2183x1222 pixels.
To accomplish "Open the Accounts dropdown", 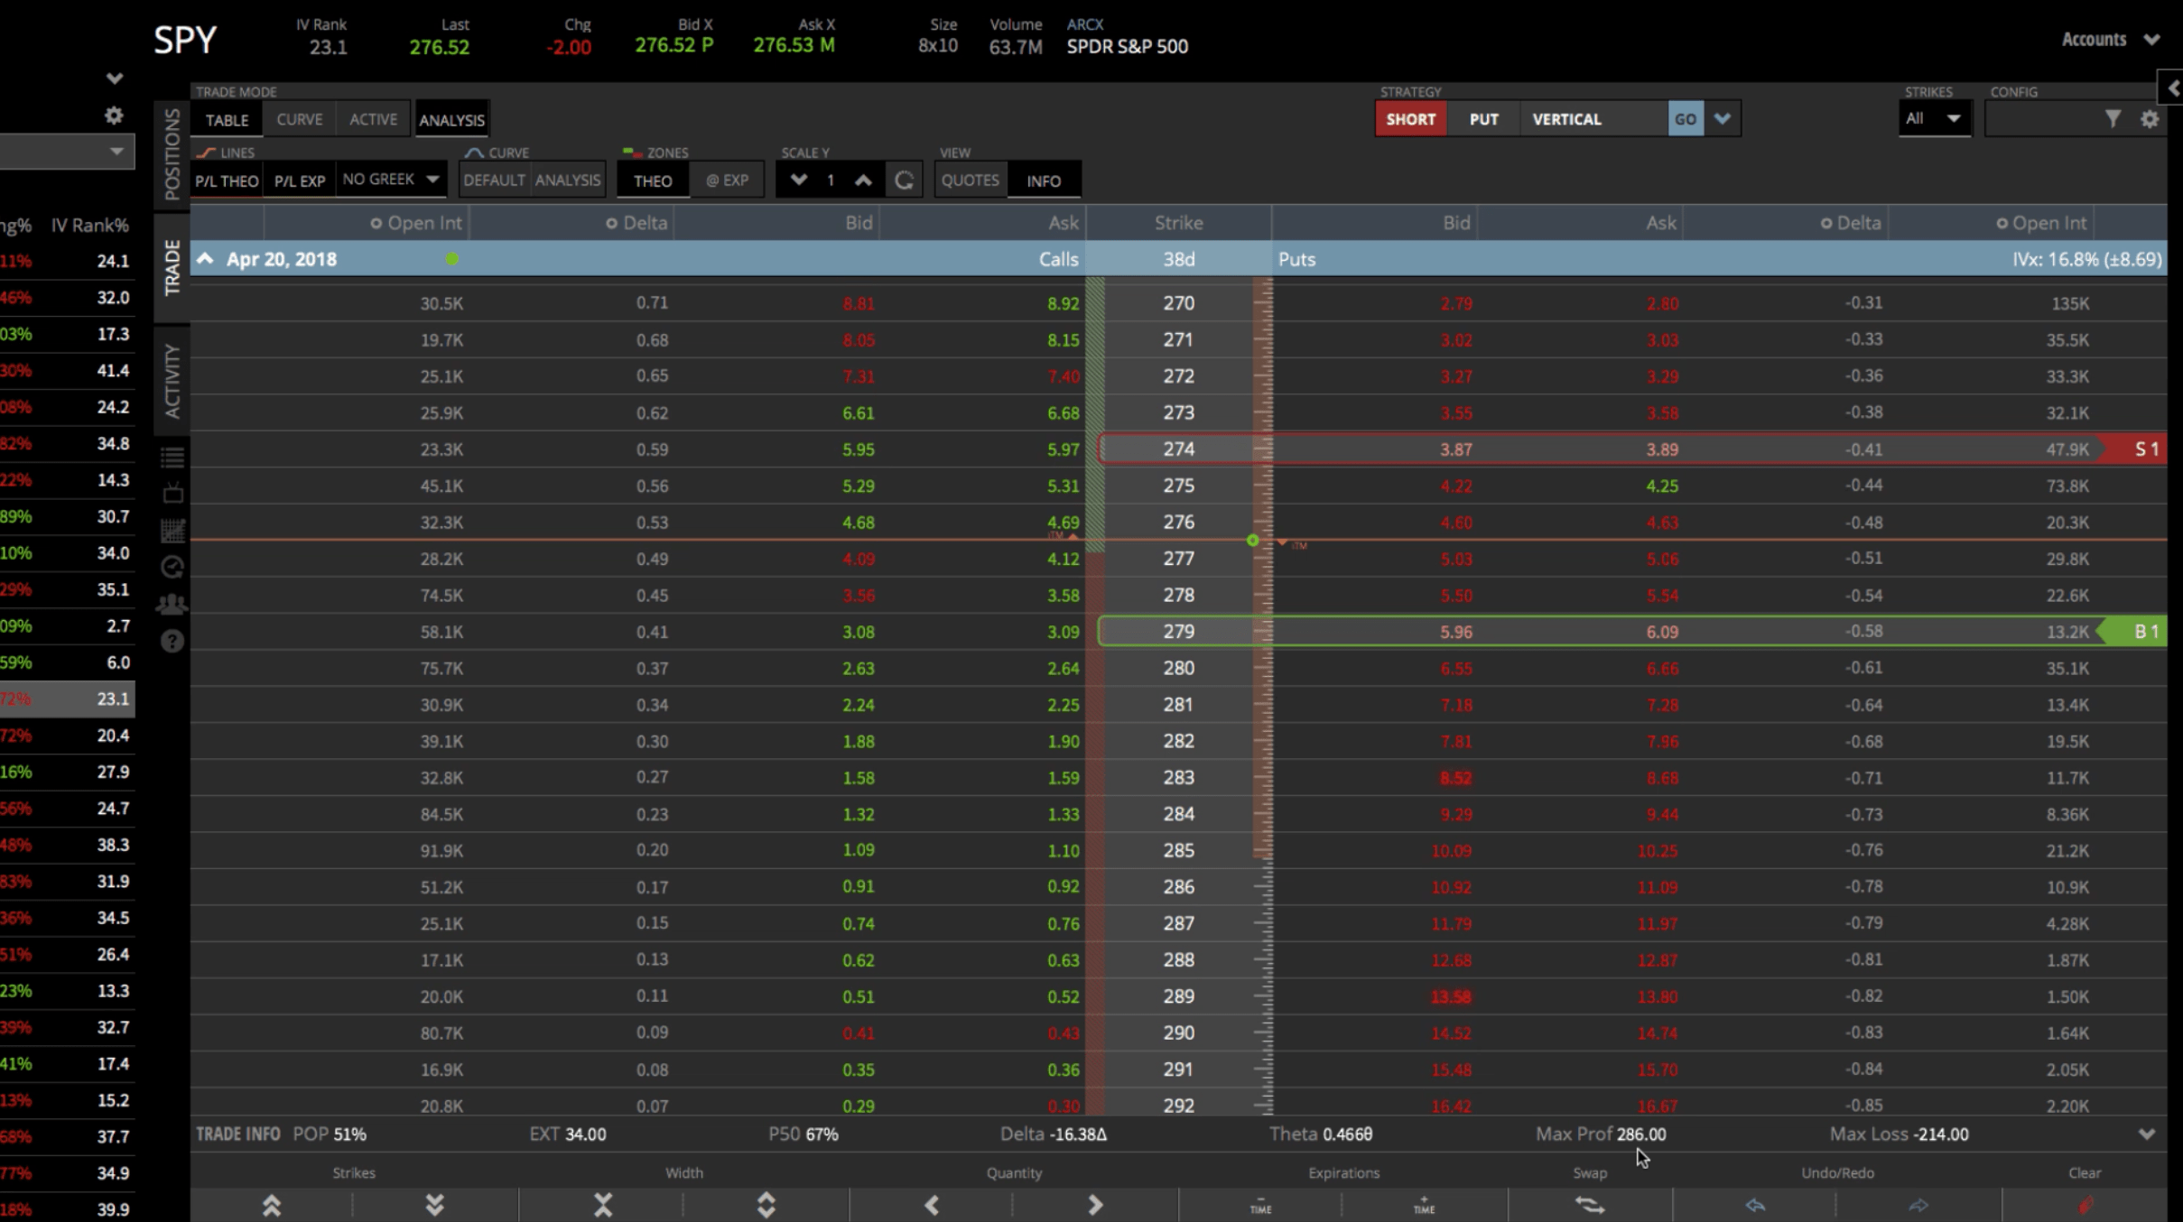I will click(2111, 40).
